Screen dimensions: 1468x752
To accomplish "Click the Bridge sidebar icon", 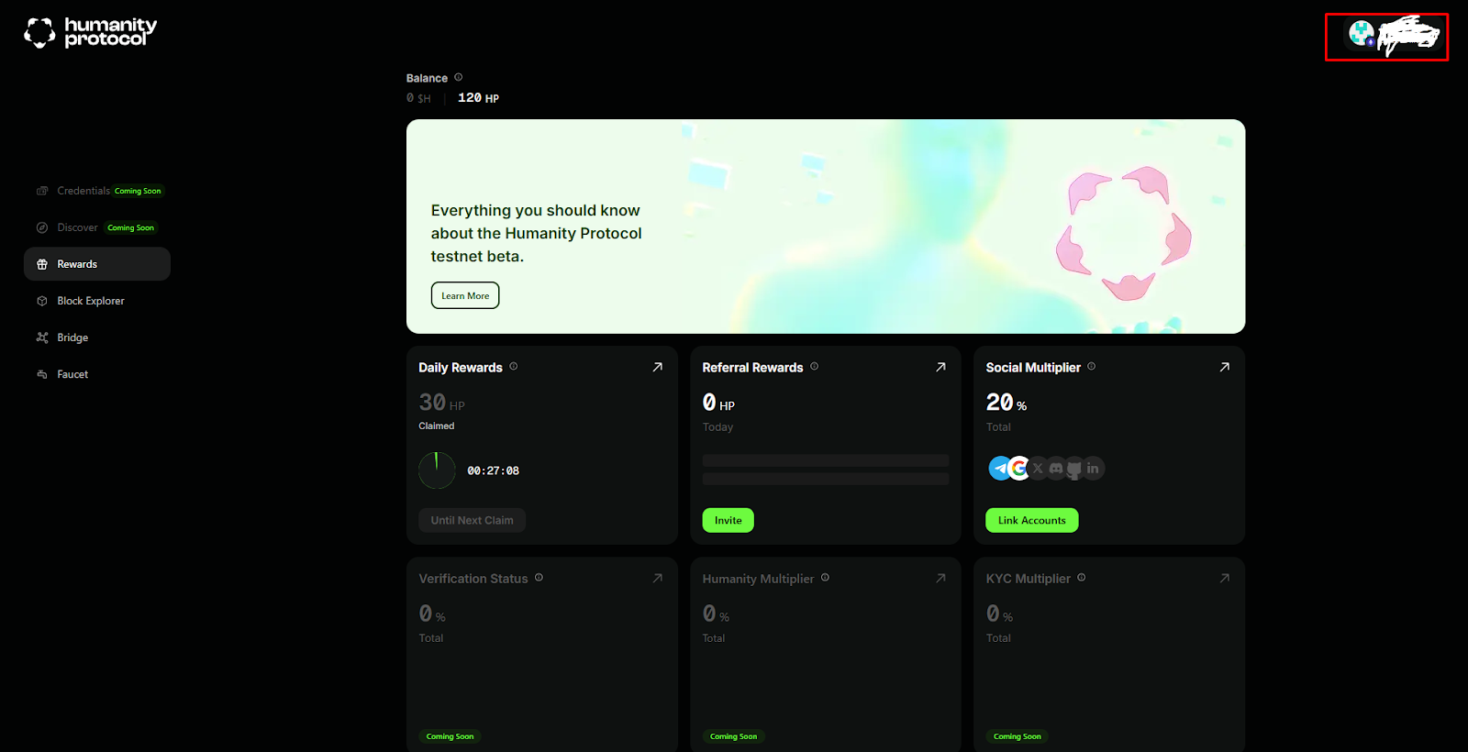I will [42, 337].
